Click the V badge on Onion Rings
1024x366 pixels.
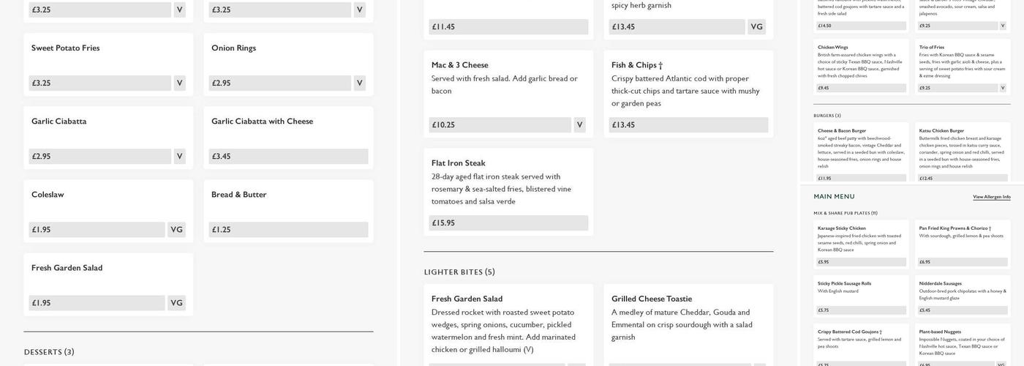pos(359,83)
